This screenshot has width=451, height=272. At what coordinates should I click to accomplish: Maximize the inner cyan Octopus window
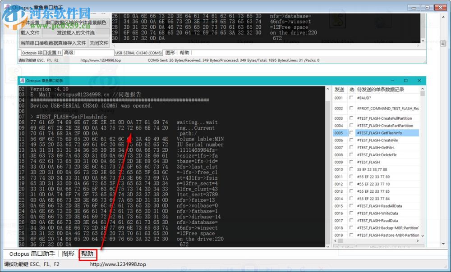406,81
